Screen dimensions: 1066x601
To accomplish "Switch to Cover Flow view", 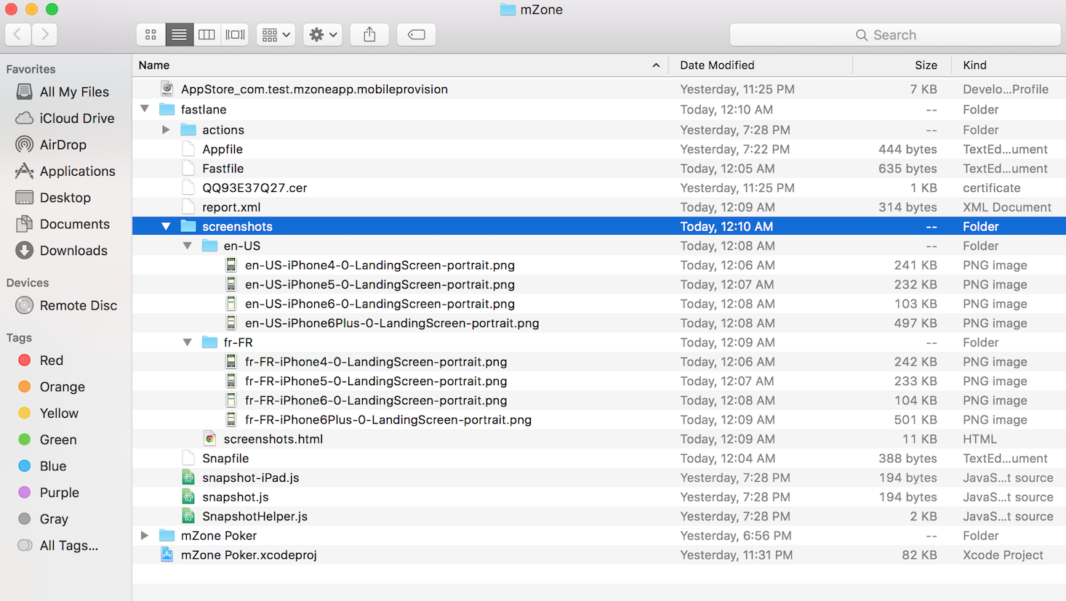I will coord(235,35).
